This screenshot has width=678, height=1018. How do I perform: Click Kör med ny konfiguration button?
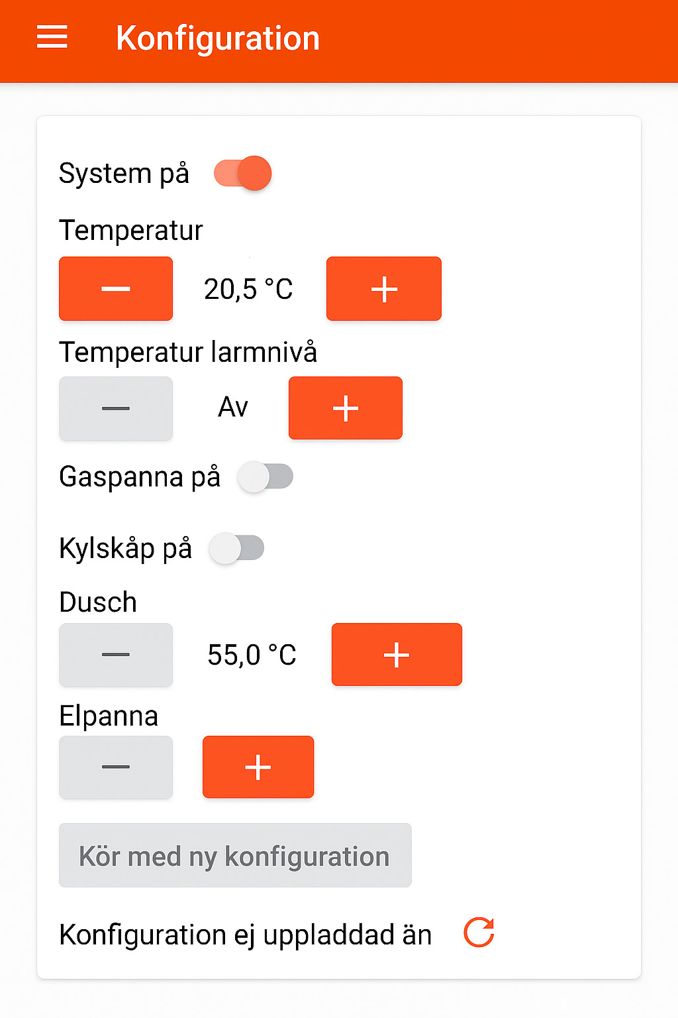[x=235, y=856]
